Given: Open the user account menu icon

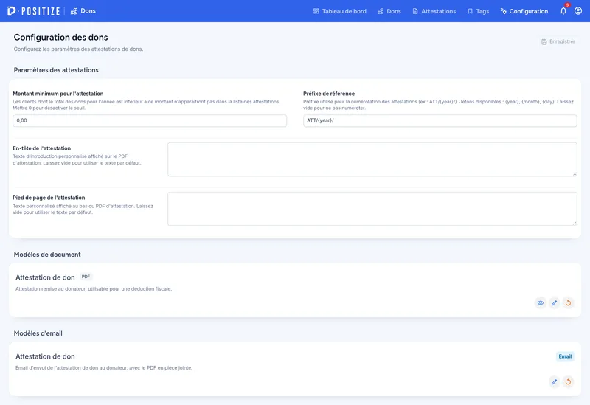Looking at the screenshot, I should click(578, 11).
